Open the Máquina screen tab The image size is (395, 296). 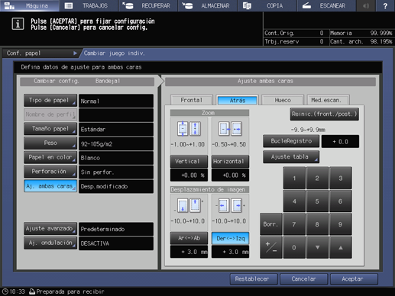[x=30, y=5]
